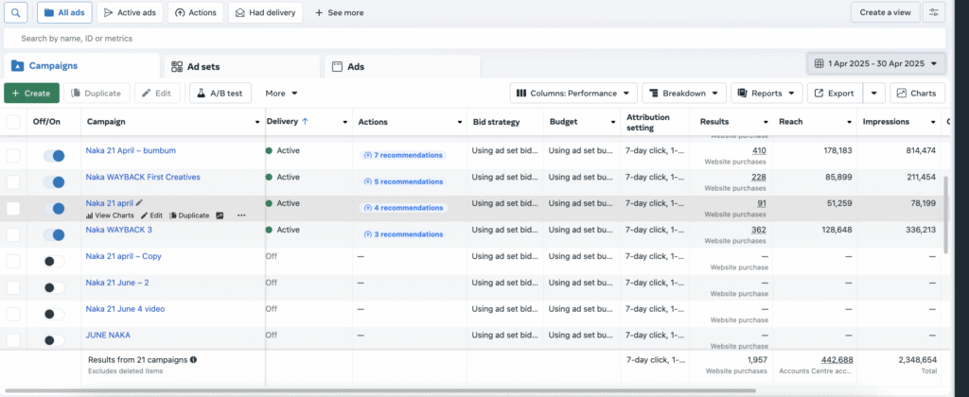Enable the JUNE NAKA campaign toggle
969x397 pixels.
point(54,339)
